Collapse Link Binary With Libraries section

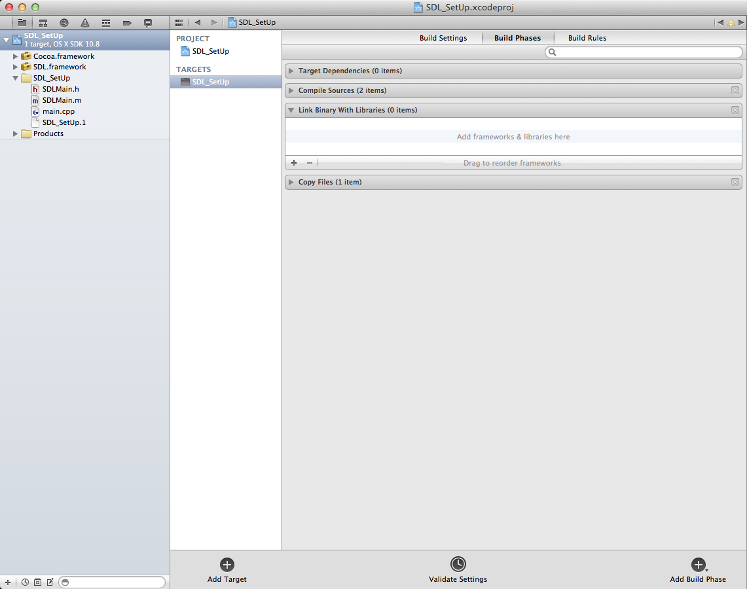point(291,110)
